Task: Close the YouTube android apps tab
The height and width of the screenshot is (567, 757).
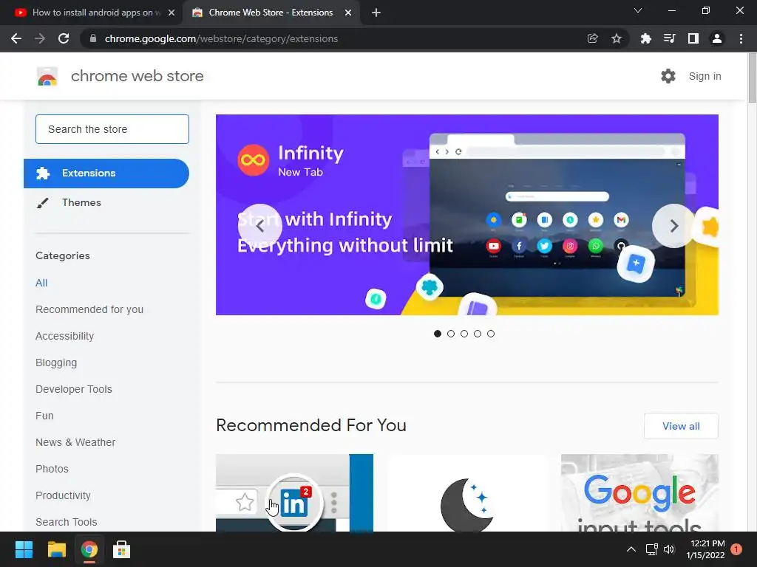Action: pos(172,13)
